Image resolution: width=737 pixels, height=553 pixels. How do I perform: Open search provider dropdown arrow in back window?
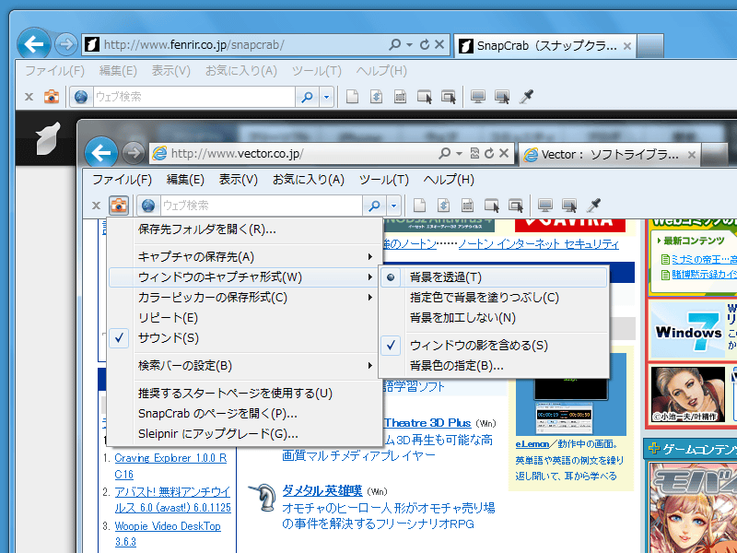click(x=327, y=97)
